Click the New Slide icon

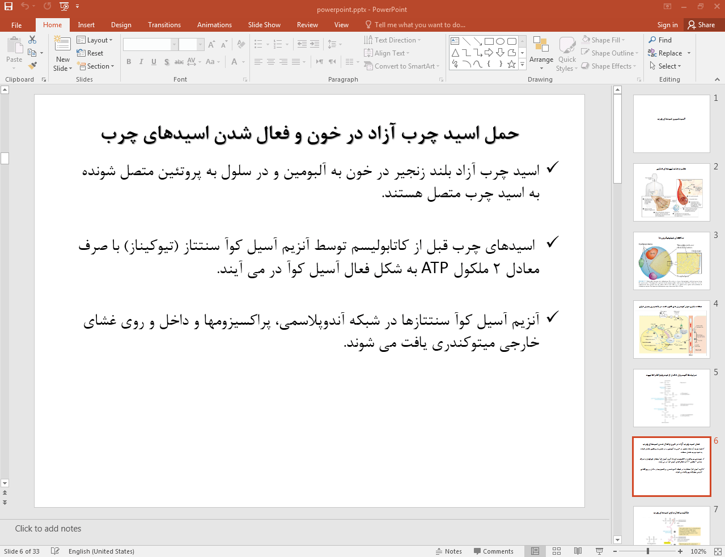tap(62, 44)
